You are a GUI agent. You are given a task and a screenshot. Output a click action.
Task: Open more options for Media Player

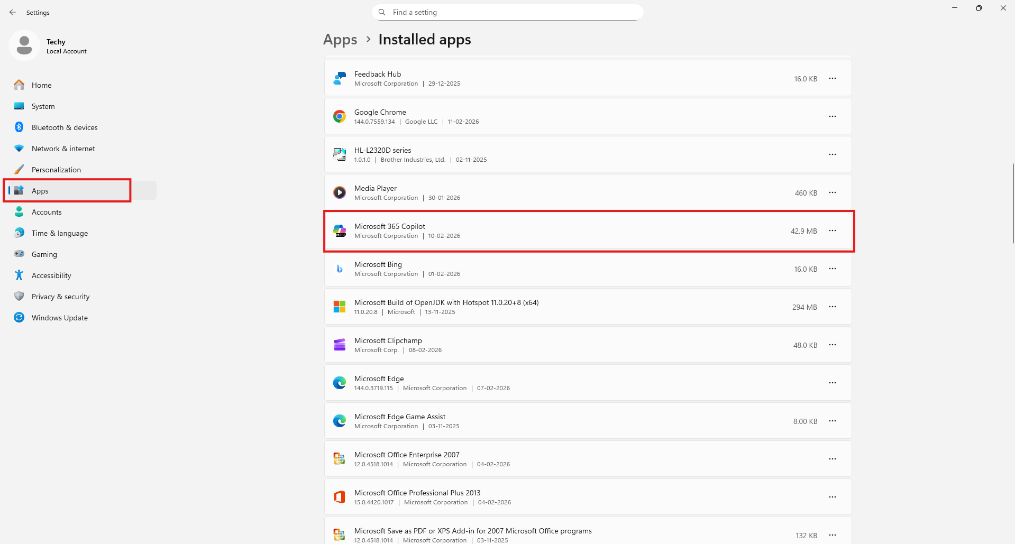click(x=832, y=192)
